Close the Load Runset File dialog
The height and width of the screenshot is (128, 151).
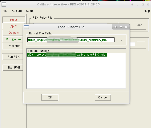click(x=126, y=27)
